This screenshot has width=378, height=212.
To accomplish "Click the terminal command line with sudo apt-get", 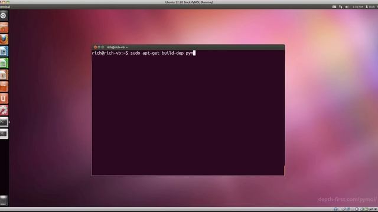I will pos(144,53).
